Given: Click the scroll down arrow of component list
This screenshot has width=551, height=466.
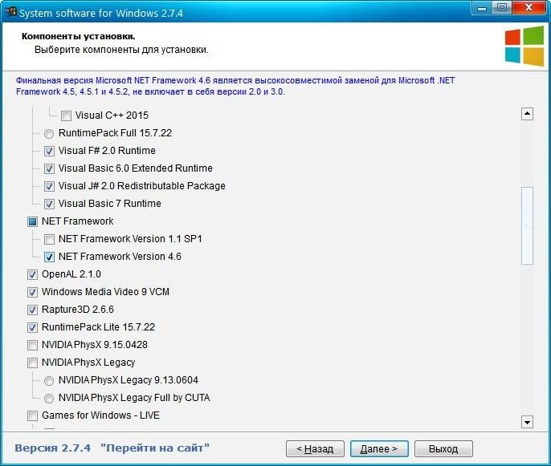Looking at the screenshot, I should pos(527,422).
